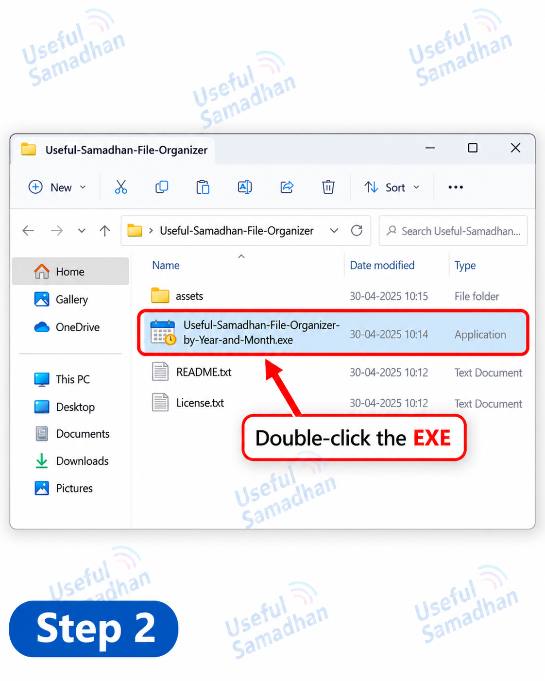Sort by Date modified column header
Screen dimensions: 545x681
coord(382,265)
